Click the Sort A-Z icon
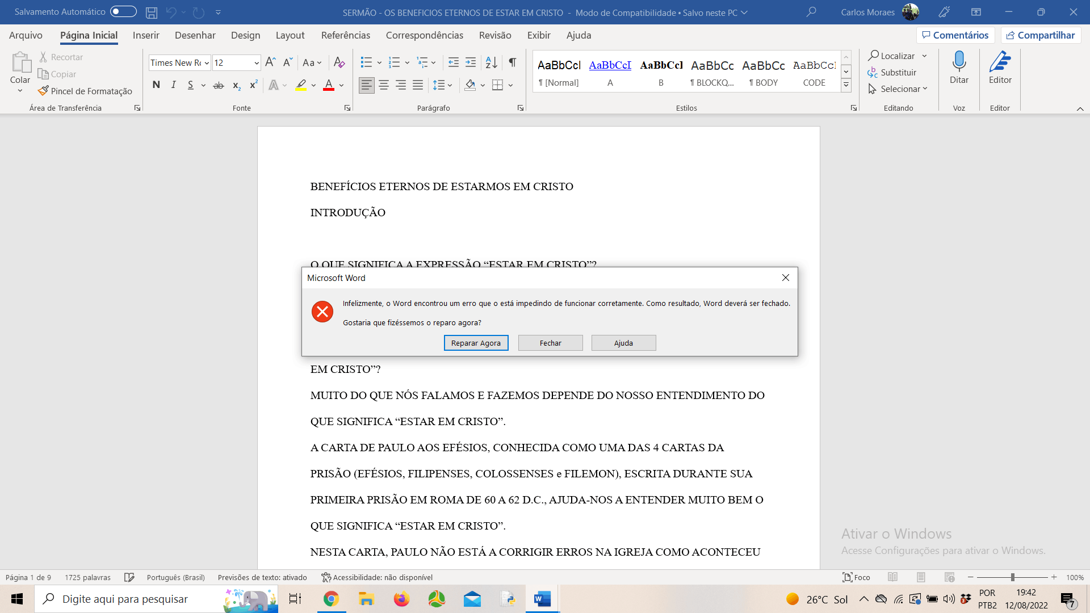1090x613 pixels. coord(492,62)
